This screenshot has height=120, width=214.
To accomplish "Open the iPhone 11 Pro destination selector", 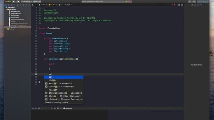I will pos(36,1).
